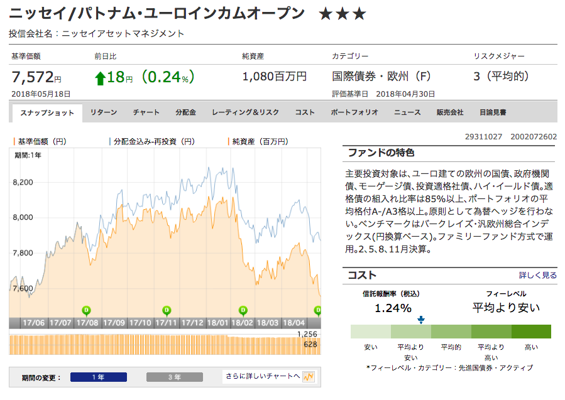Click the three-star rating icons
This screenshot has height=400, width=565.
pos(343,14)
